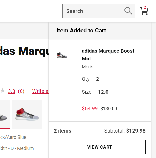Viewport: 156px width, 158px height.
Task: Click adidas Marquee Boost Mid product name in popup
Action: coord(108,55)
